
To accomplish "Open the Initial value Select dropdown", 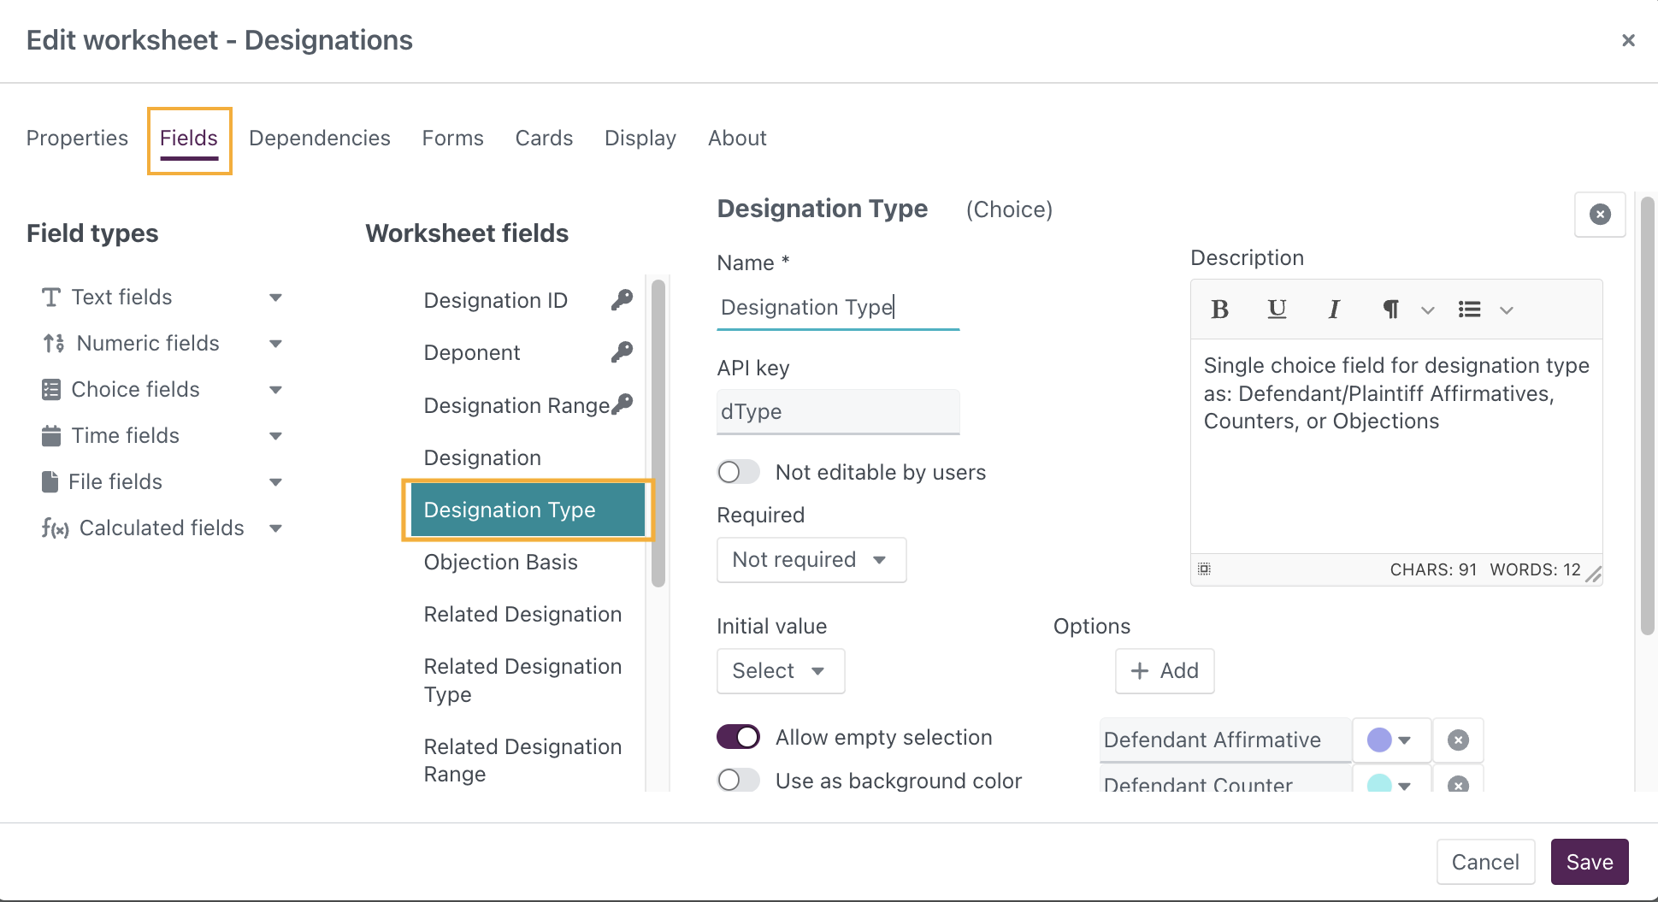I will (780, 671).
